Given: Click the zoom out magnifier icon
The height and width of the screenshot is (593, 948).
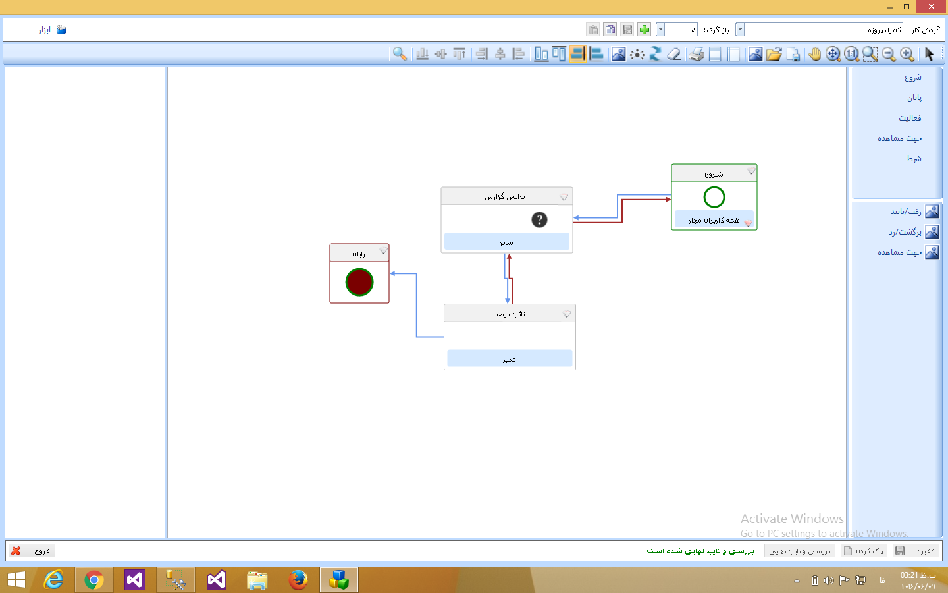Looking at the screenshot, I should pos(889,54).
